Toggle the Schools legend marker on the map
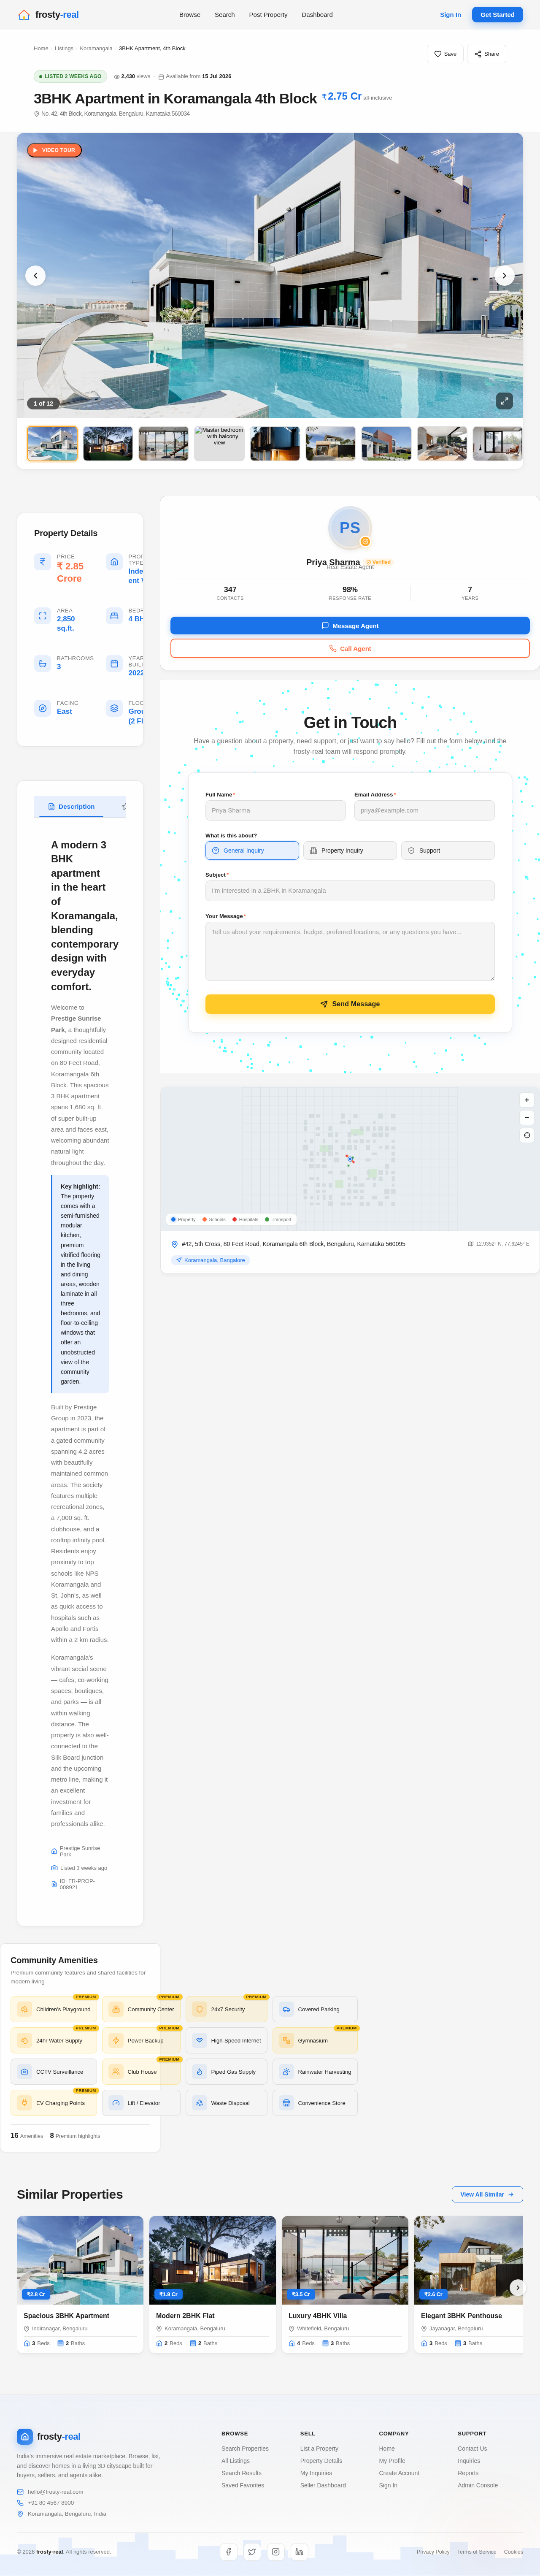540x2576 pixels. [214, 1219]
